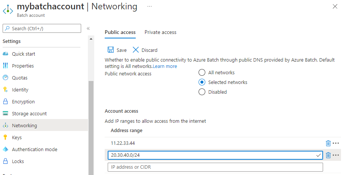This screenshot has width=347, height=175.
Task: Click the Discard X icon
Action: 136,50
